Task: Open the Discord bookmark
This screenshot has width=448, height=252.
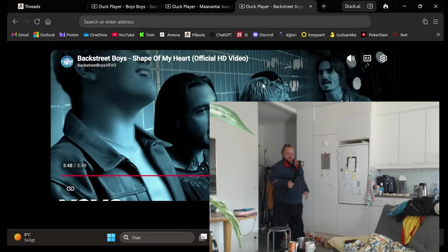Action: click(263, 35)
